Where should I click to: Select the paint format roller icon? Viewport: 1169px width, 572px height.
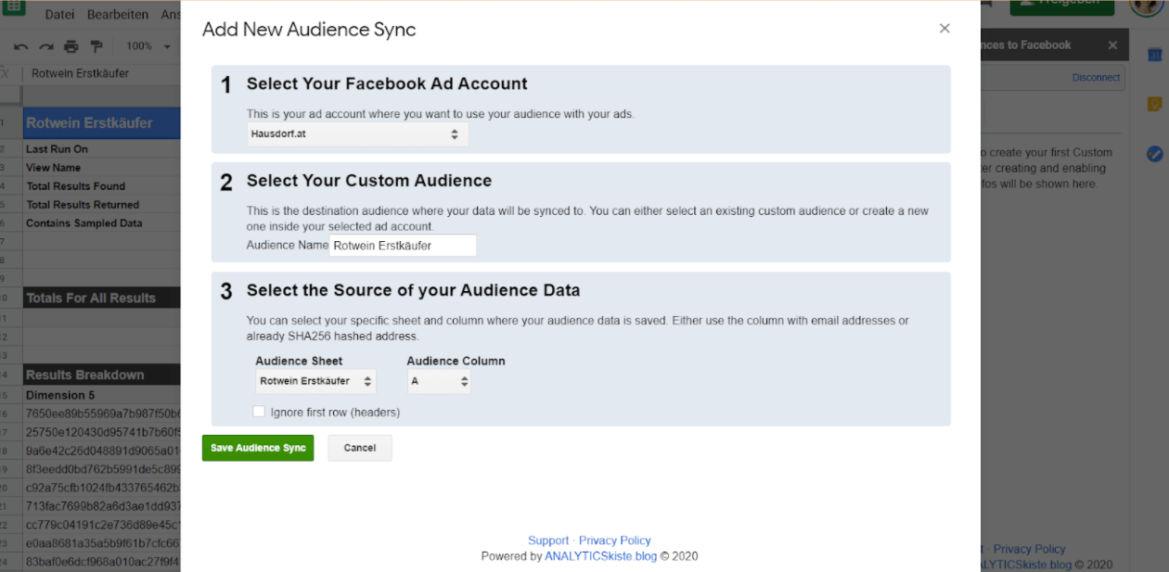pyautogui.click(x=96, y=46)
